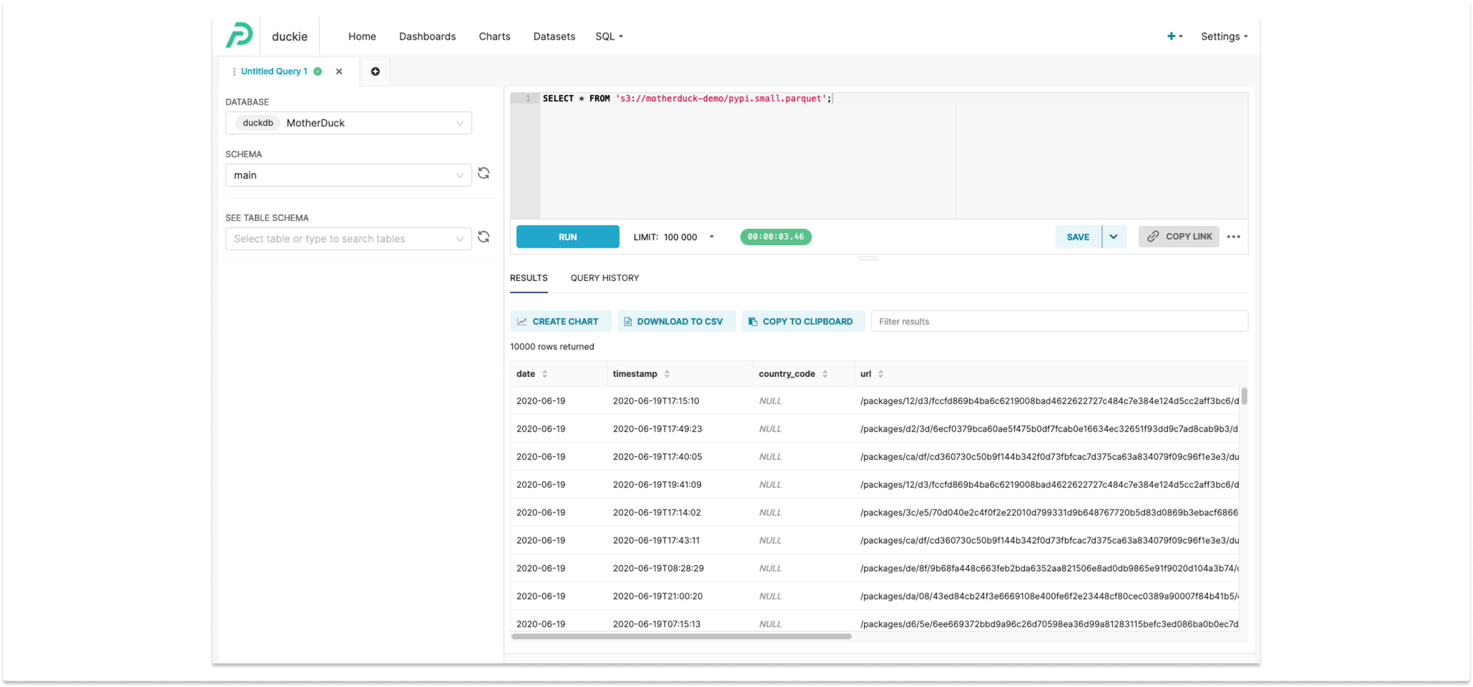Click Download to CSV button
This screenshot has width=1473, height=687.
click(x=676, y=321)
